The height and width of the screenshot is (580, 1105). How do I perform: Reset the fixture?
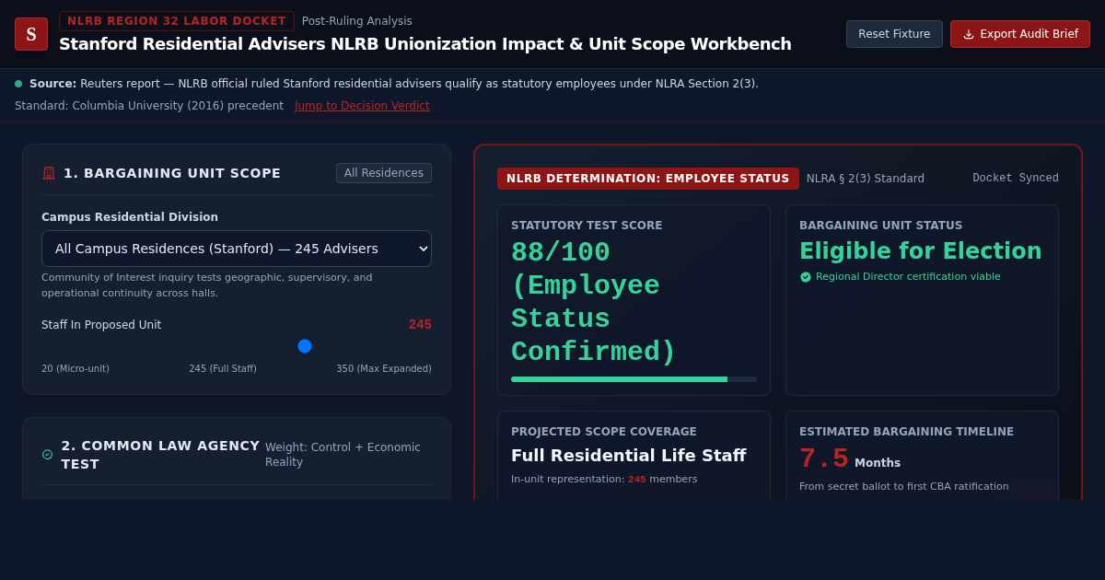pos(894,34)
